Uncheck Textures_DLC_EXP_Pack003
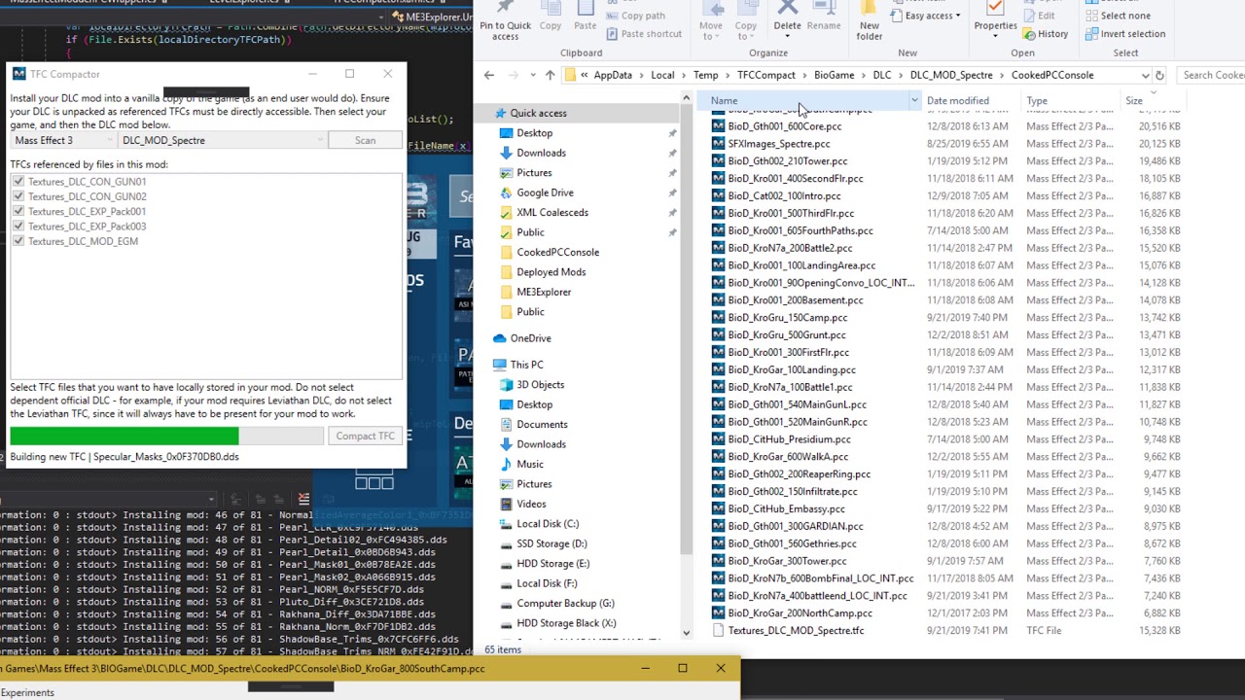Viewport: 1245px width, 700px height. [x=18, y=227]
